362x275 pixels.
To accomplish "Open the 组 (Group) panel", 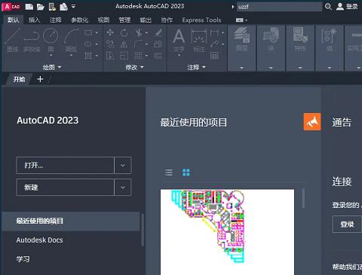I will [x=330, y=47].
